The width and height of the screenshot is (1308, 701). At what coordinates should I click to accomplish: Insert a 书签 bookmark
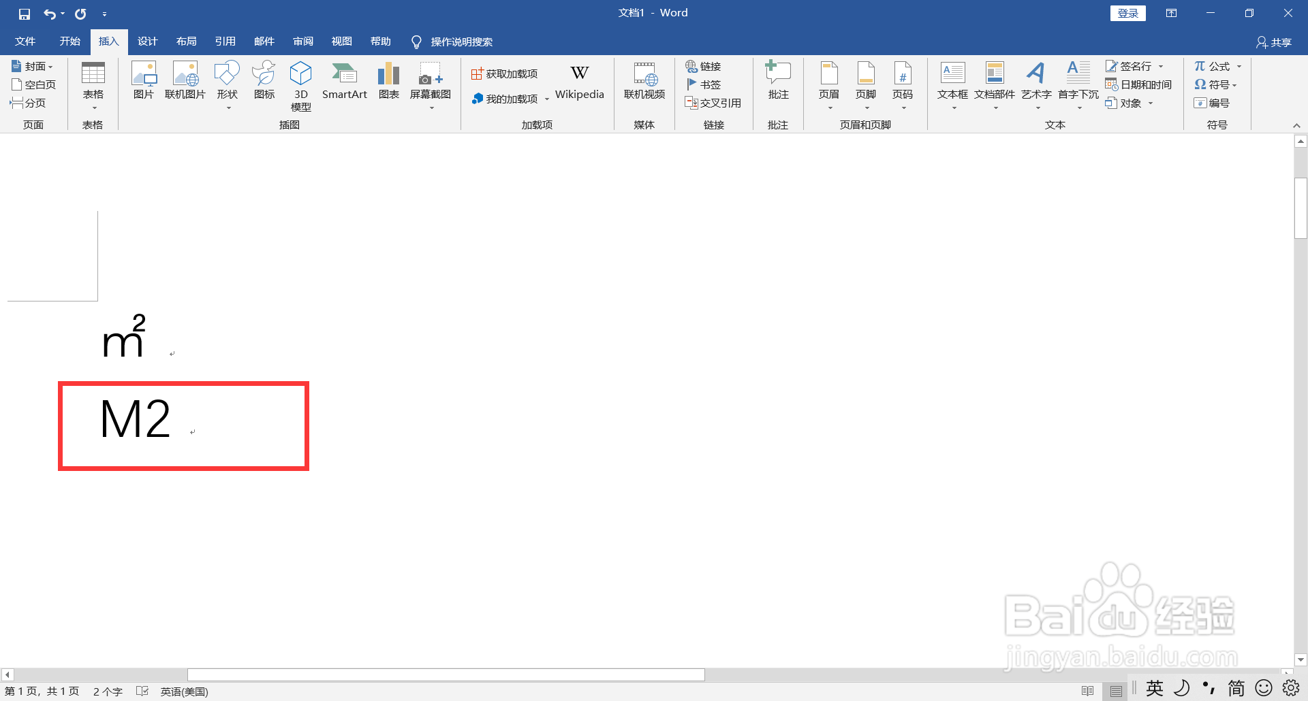point(703,84)
